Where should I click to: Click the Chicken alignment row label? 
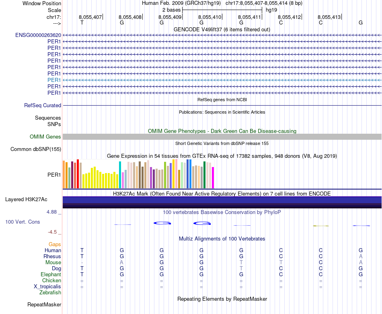click(x=51, y=280)
